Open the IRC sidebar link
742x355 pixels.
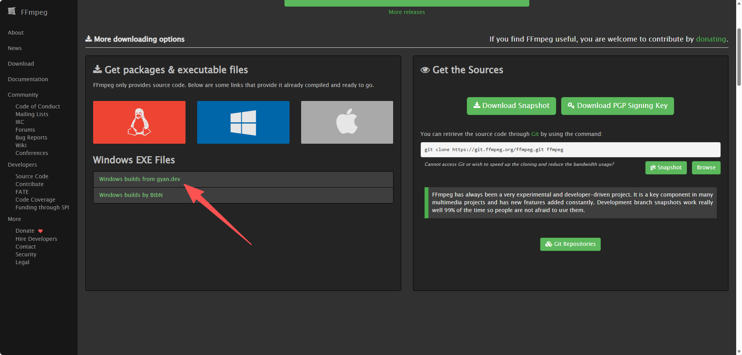tap(20, 122)
